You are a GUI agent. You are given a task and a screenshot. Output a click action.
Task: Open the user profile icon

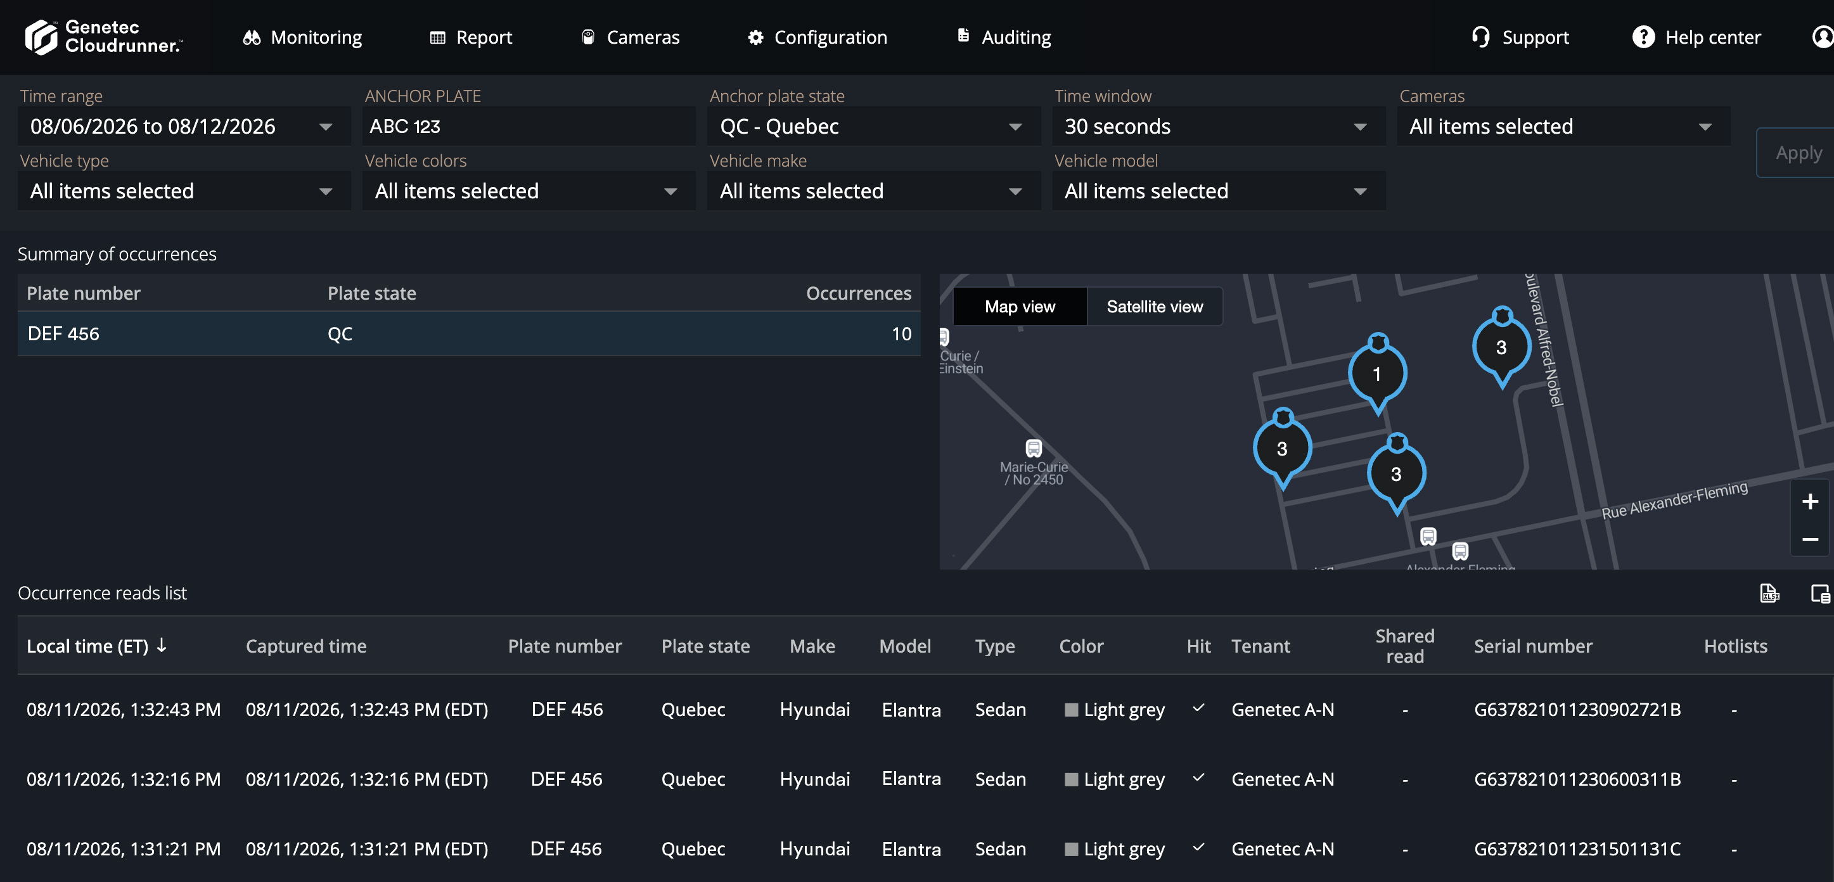click(x=1823, y=37)
